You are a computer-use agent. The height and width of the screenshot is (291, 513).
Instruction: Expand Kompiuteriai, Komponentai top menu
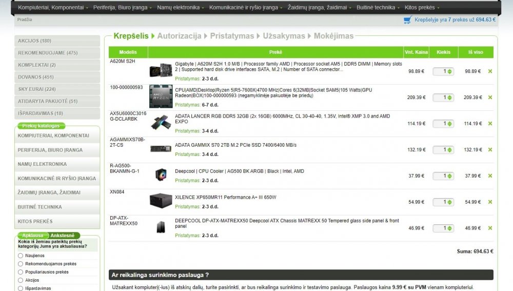point(53,8)
